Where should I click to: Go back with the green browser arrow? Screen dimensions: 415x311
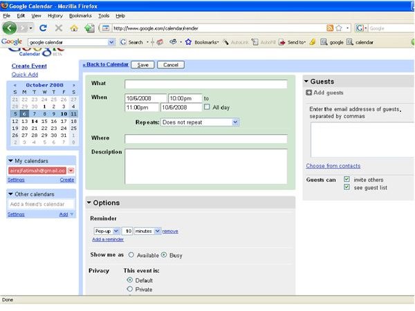pos(10,28)
